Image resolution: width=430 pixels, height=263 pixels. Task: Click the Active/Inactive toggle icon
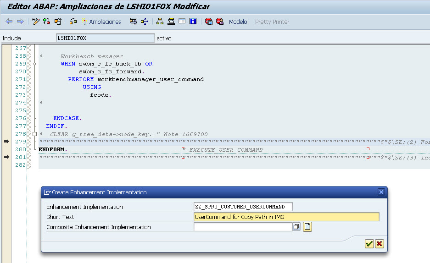[47, 22]
